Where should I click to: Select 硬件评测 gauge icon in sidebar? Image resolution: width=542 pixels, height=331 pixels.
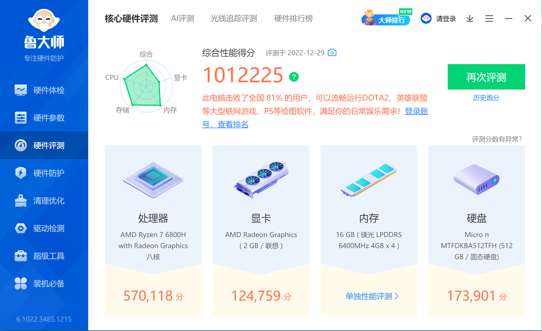[x=21, y=145]
